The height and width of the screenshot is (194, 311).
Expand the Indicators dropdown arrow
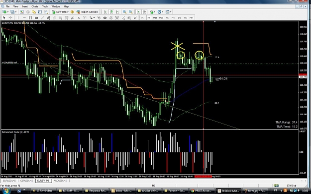point(155,12)
